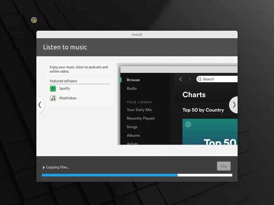274x205 pixels.
Task: Click the round spinner icon on desktop
Action: 34,20
